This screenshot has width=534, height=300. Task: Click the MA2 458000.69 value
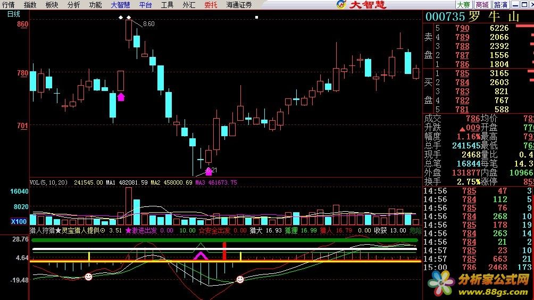click(172, 182)
